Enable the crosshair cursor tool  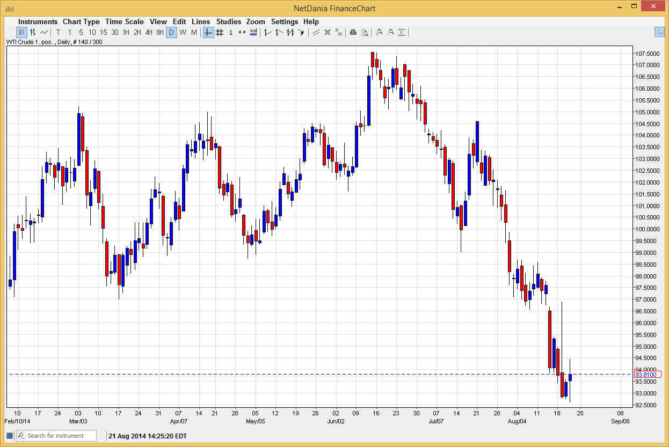tap(208, 32)
